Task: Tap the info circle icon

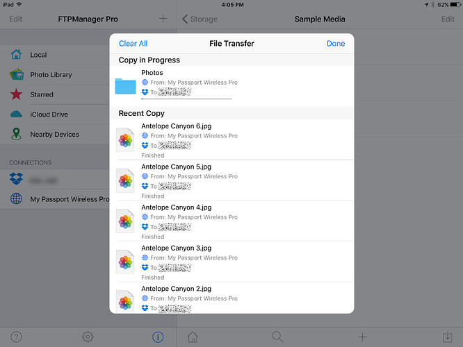Action: click(x=158, y=337)
